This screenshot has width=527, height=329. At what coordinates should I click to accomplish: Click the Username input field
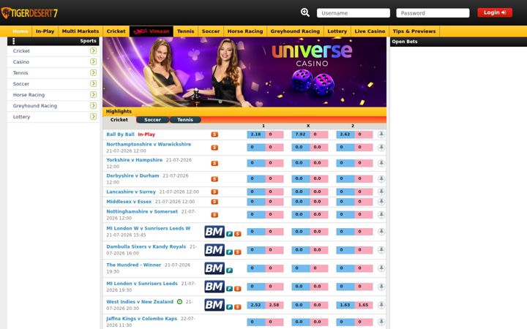tap(354, 13)
